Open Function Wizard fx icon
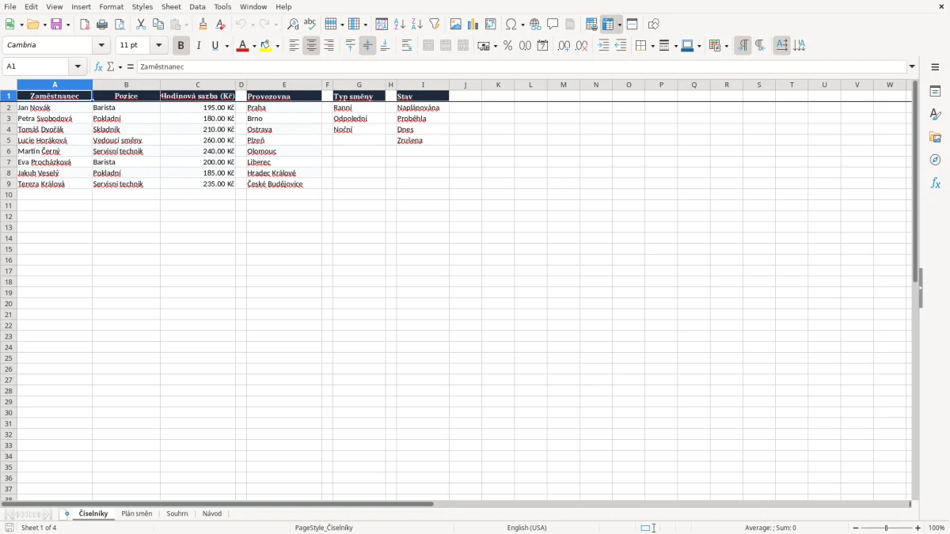 pos(99,66)
